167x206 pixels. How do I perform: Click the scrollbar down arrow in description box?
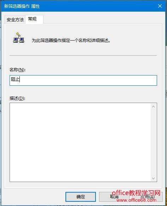(153, 178)
